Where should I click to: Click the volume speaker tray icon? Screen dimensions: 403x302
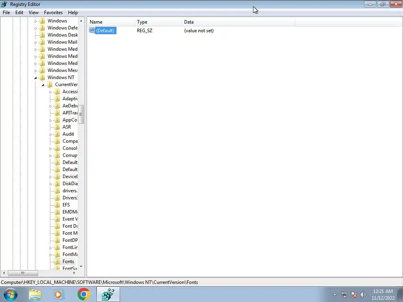click(363, 295)
